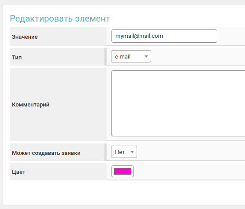Click the empty area right of Тип dropdown
Screen dimensions: 245x209
[x=198, y=56]
